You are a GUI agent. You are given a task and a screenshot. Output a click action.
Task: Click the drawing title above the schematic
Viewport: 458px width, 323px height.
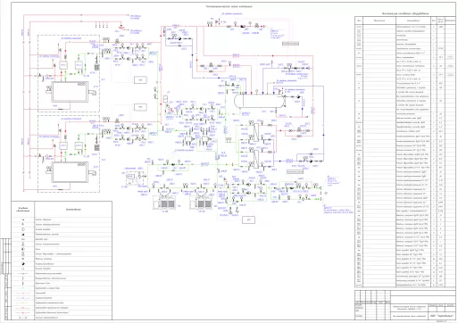[x=229, y=6]
